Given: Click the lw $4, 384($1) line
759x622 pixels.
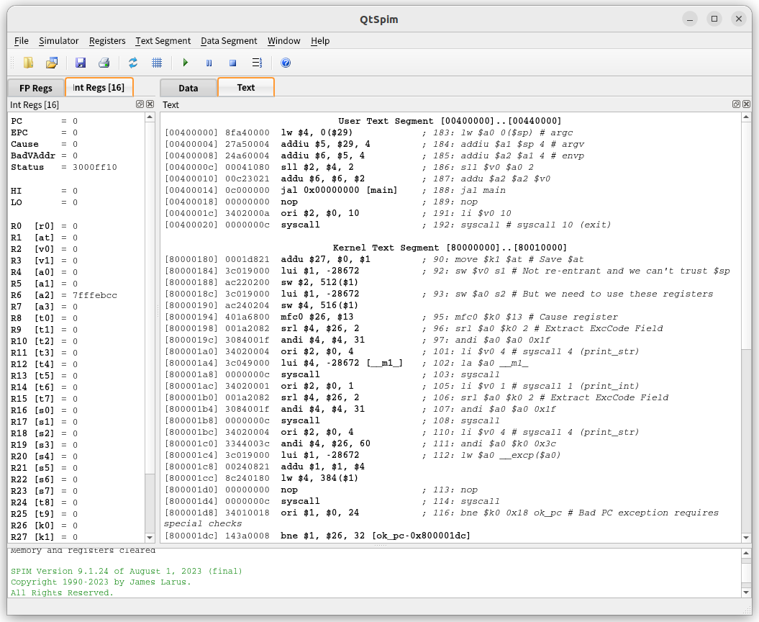Looking at the screenshot, I should 261,478.
